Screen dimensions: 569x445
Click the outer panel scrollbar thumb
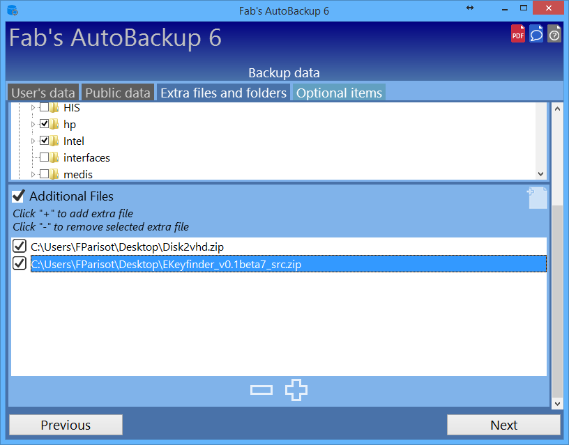pyautogui.click(x=557, y=302)
